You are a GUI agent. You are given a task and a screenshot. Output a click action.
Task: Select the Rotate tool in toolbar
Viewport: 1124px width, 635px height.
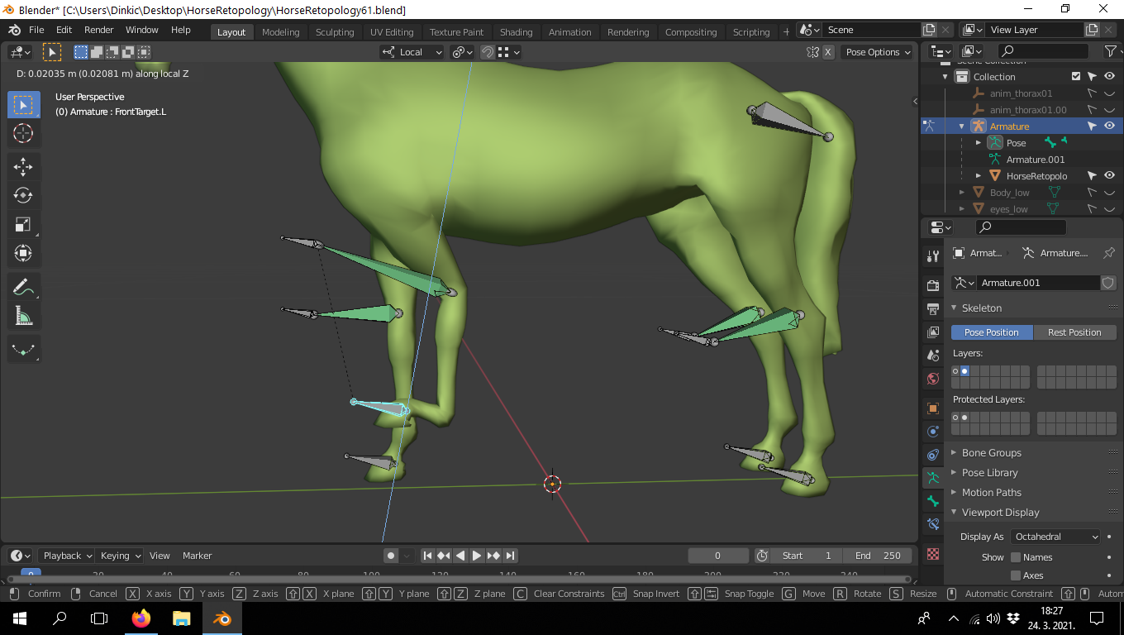pyautogui.click(x=23, y=195)
